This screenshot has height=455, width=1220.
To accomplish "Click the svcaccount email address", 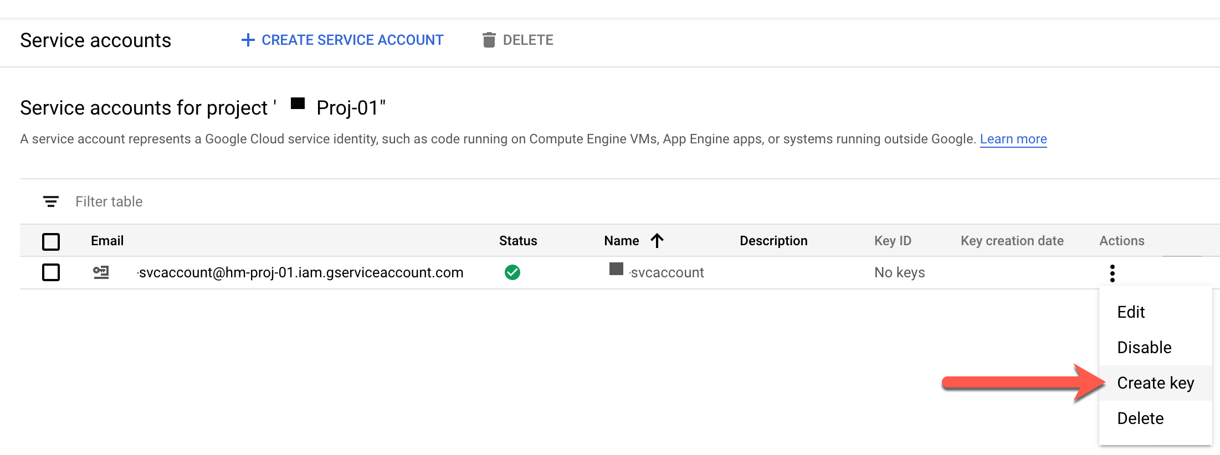I will click(x=300, y=272).
